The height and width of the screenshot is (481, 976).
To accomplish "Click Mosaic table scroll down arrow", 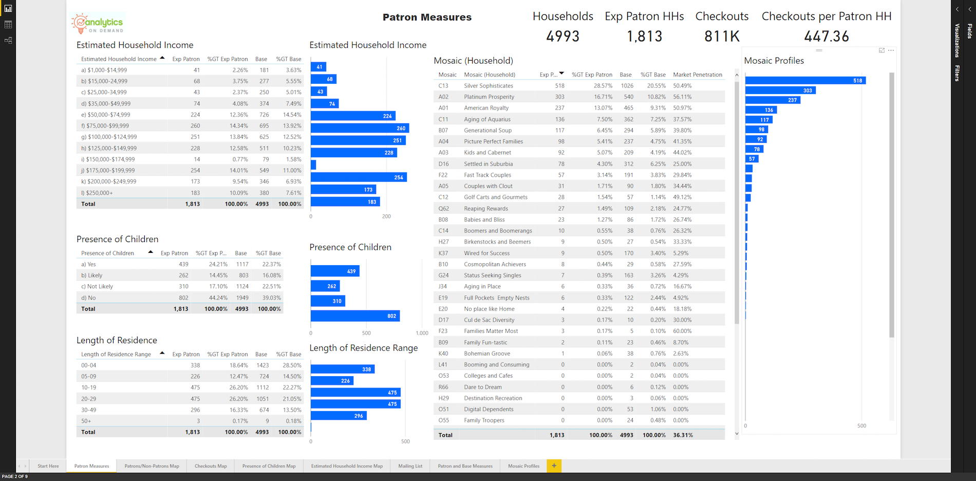I will [x=737, y=434].
